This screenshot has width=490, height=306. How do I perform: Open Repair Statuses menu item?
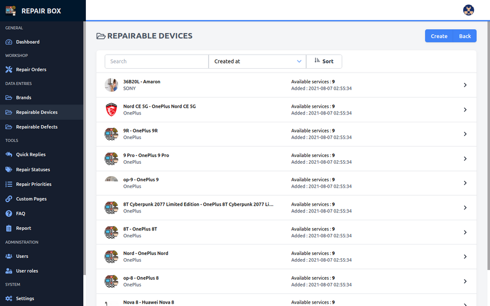(41, 170)
